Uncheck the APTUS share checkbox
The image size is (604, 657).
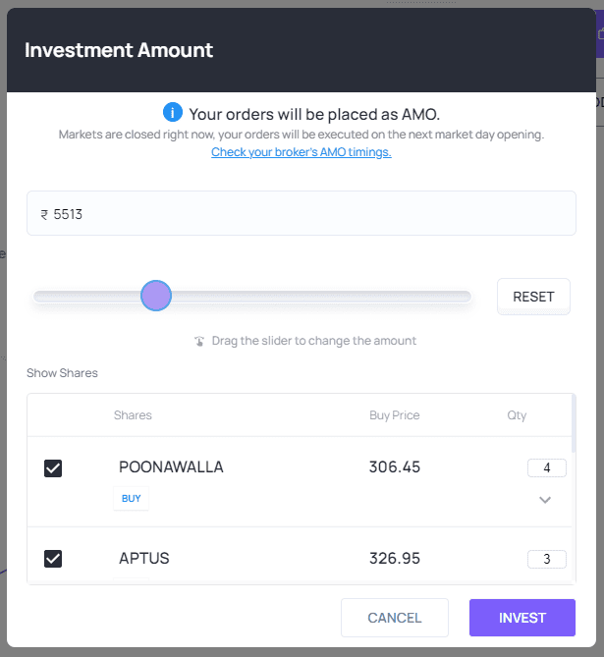point(53,559)
